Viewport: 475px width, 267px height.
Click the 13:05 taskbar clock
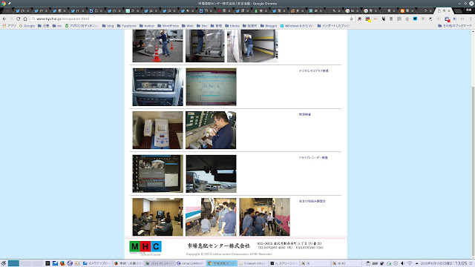click(461, 263)
